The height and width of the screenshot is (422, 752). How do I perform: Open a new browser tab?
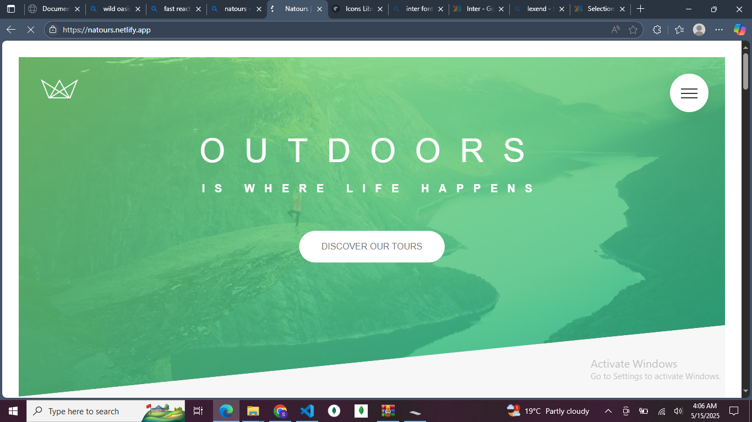640,9
